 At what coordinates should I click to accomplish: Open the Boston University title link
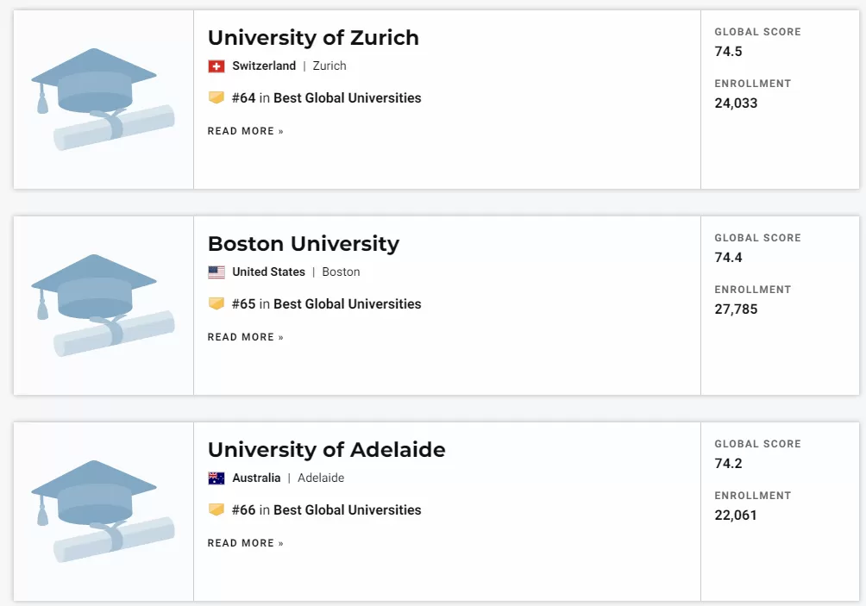pos(304,243)
